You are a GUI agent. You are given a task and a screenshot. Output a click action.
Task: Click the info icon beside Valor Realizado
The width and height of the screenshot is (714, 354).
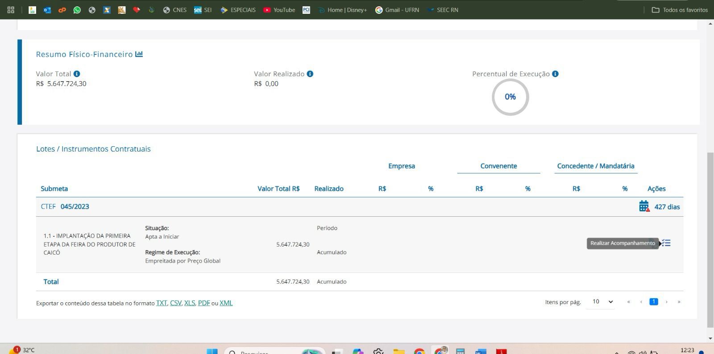point(310,74)
